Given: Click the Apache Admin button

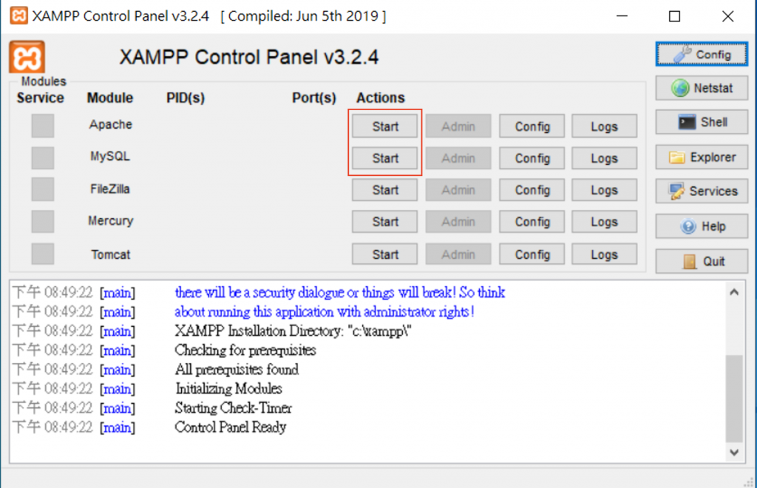Looking at the screenshot, I should 458,126.
